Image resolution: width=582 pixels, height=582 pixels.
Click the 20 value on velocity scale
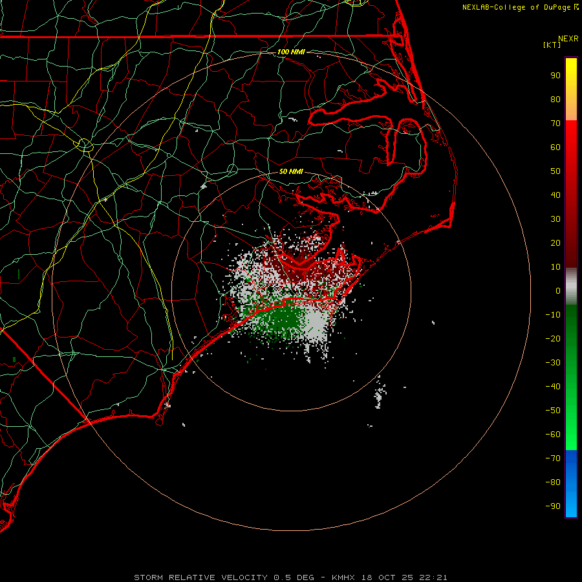[555, 242]
